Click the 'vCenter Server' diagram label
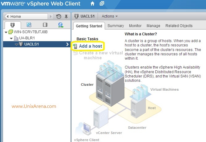 (109, 133)
